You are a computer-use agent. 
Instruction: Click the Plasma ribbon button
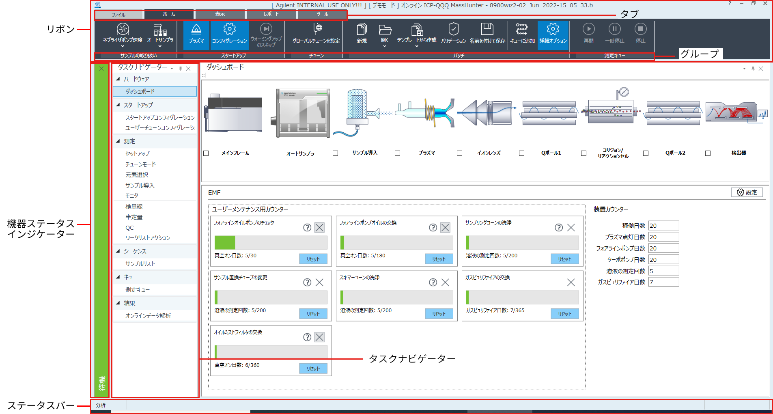(196, 34)
